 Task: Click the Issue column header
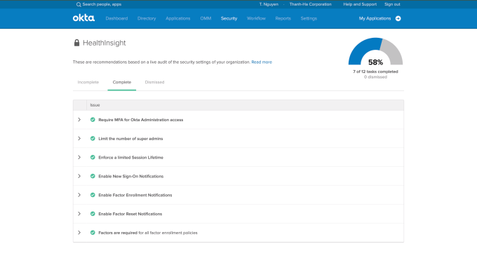(95, 105)
